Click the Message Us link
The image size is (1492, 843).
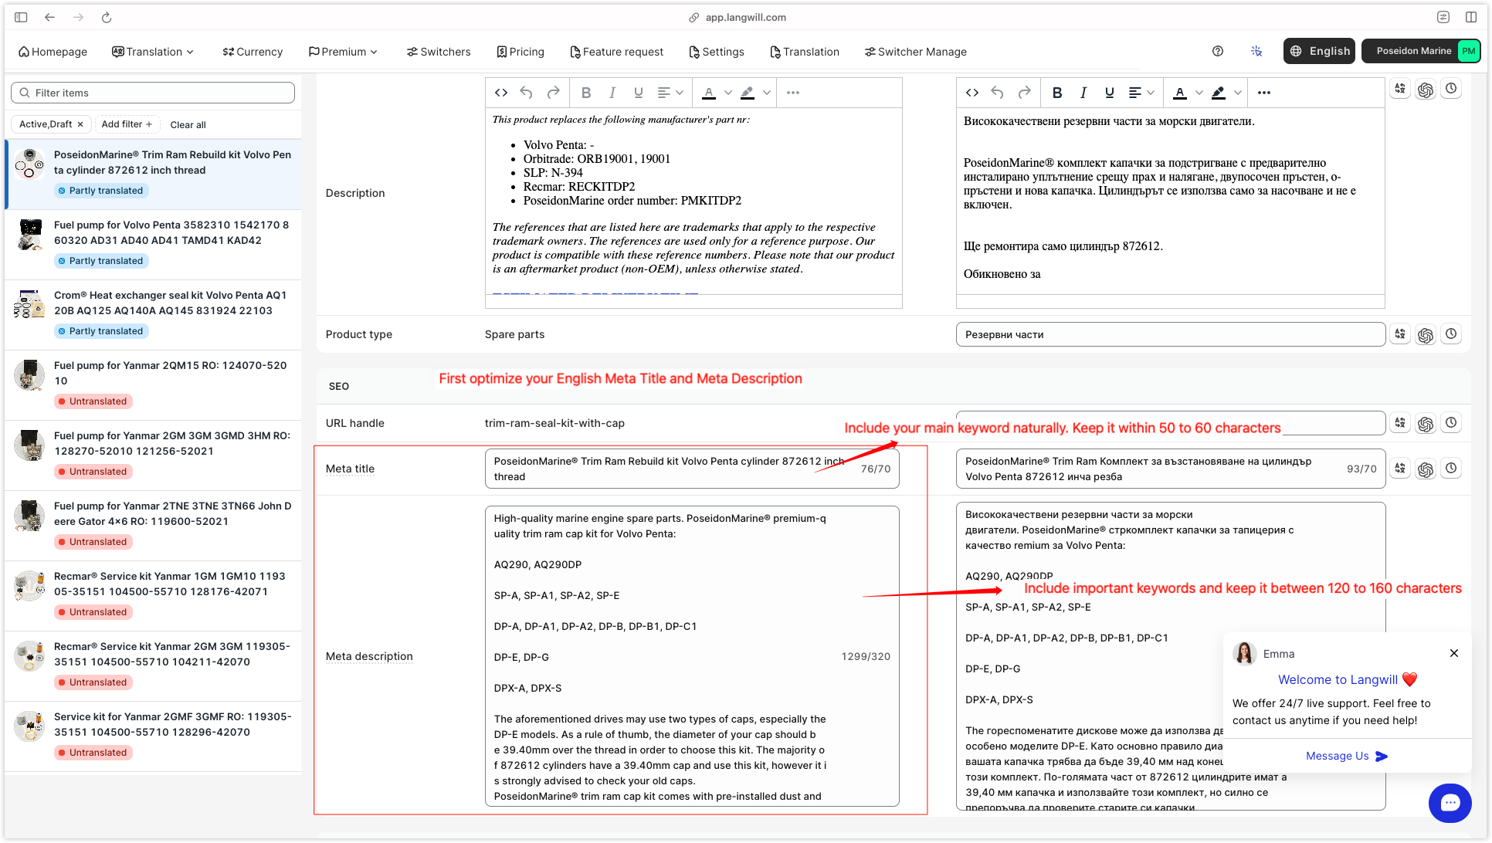[1347, 756]
